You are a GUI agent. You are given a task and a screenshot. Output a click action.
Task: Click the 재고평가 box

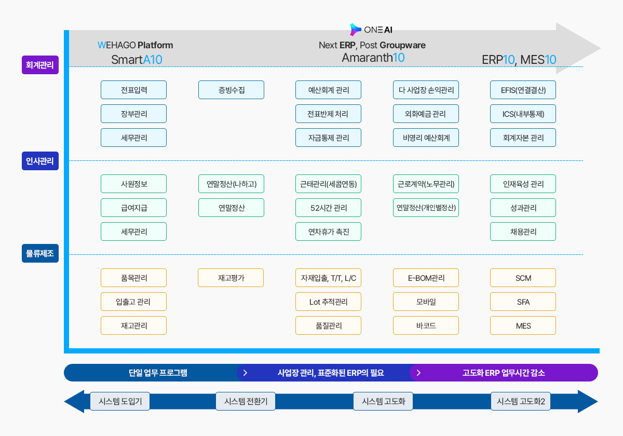tap(231, 278)
